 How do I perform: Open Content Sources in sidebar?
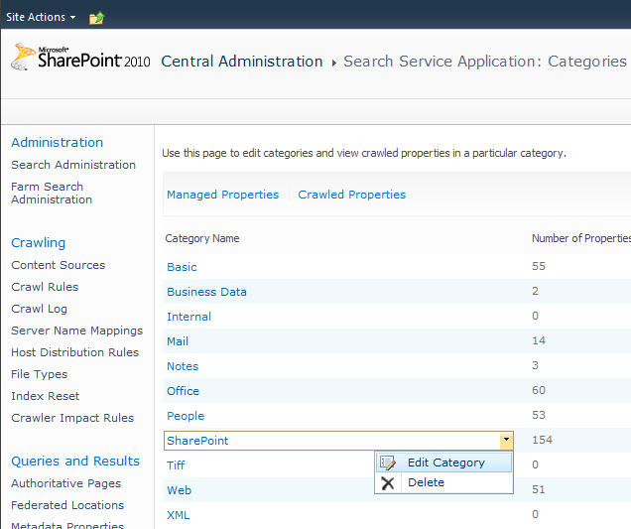pos(58,265)
